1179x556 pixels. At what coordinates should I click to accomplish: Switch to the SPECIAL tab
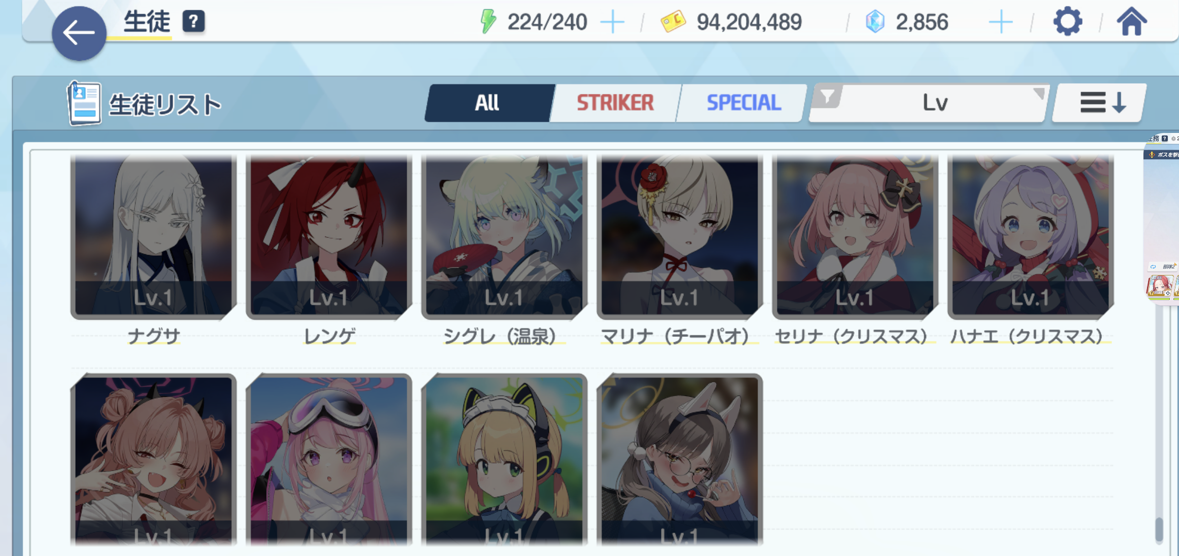tap(743, 103)
